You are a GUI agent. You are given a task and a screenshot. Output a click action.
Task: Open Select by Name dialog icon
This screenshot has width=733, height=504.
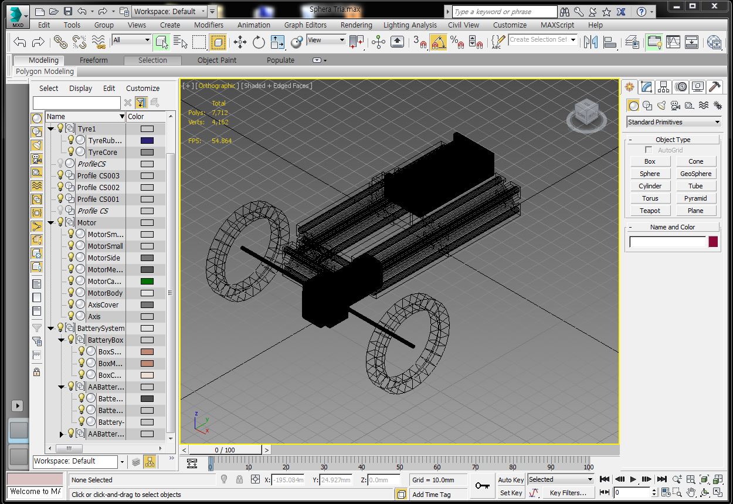(179, 40)
